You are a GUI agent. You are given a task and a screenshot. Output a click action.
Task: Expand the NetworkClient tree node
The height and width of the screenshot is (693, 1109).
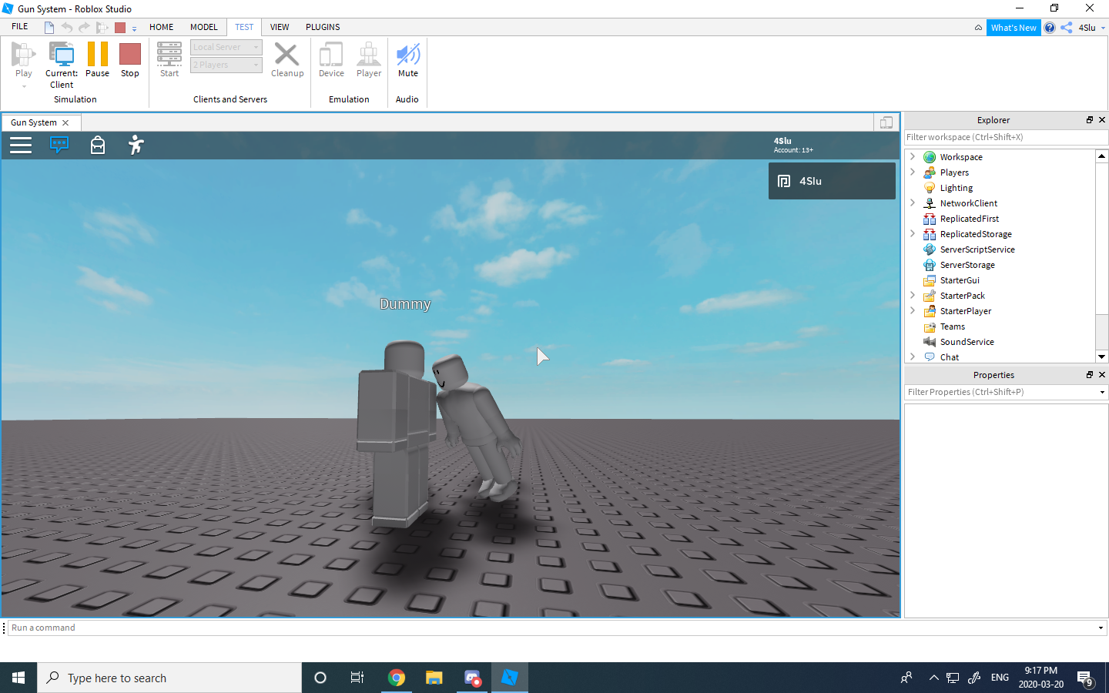click(913, 203)
